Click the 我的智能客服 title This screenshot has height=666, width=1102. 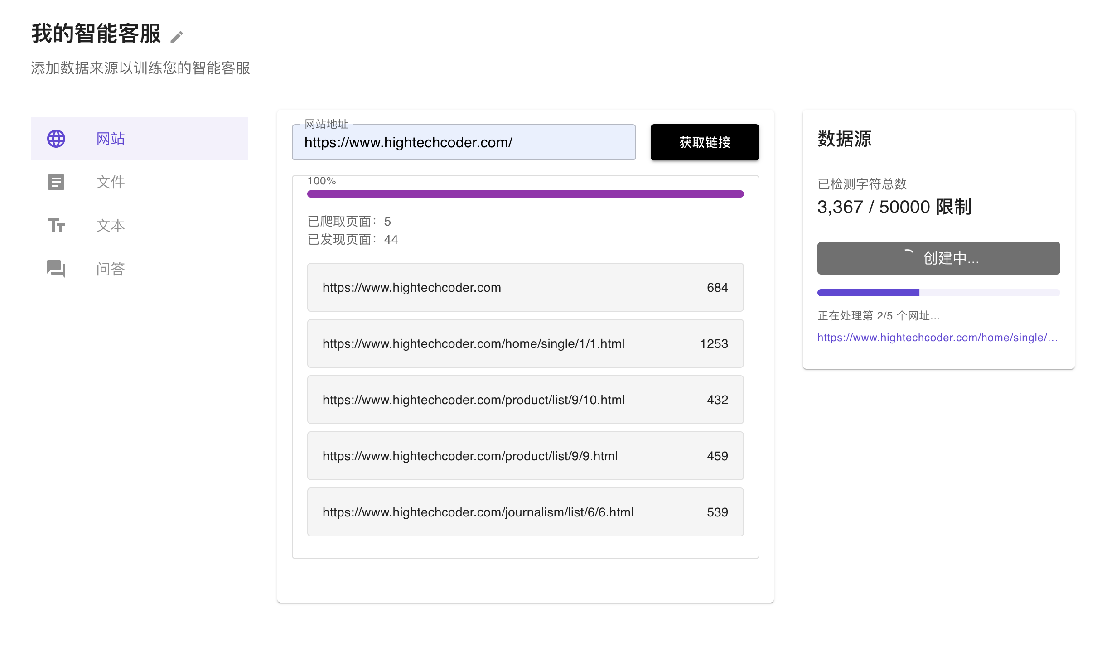[x=96, y=34]
